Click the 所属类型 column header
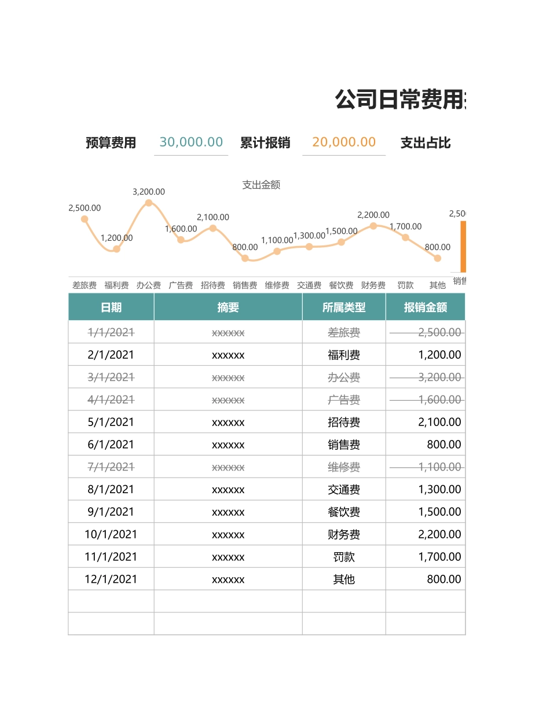Screen dimensions: 550x712 [343, 307]
